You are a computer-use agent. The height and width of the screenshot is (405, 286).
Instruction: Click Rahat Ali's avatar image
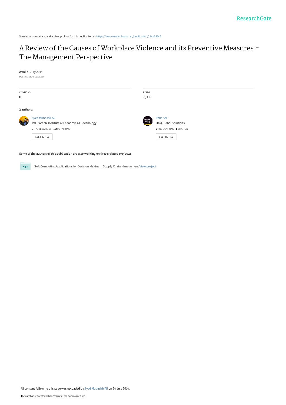click(148, 121)
